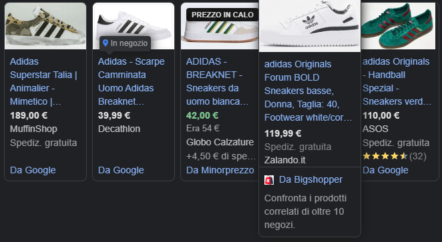Click the Zalando.it seller name
The image size is (442, 242).
(x=284, y=160)
